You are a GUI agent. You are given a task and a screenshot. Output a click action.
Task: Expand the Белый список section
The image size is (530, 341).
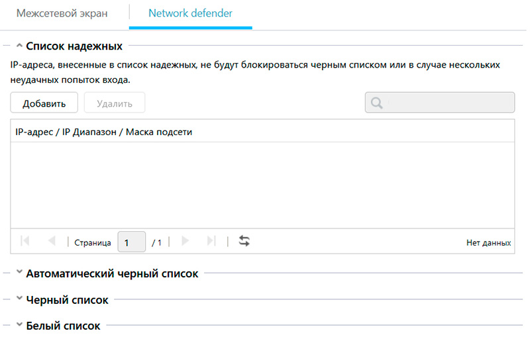tap(19, 325)
